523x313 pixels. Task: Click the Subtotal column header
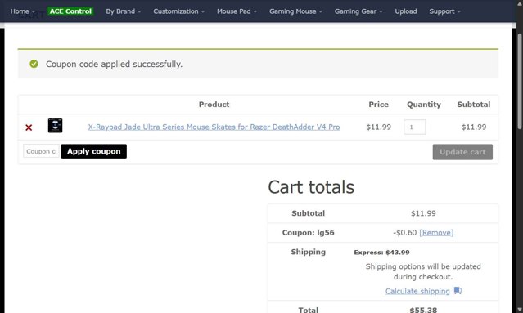click(x=474, y=105)
